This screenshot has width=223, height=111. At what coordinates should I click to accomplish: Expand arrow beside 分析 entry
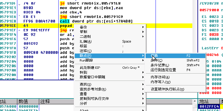click(x=143, y=103)
